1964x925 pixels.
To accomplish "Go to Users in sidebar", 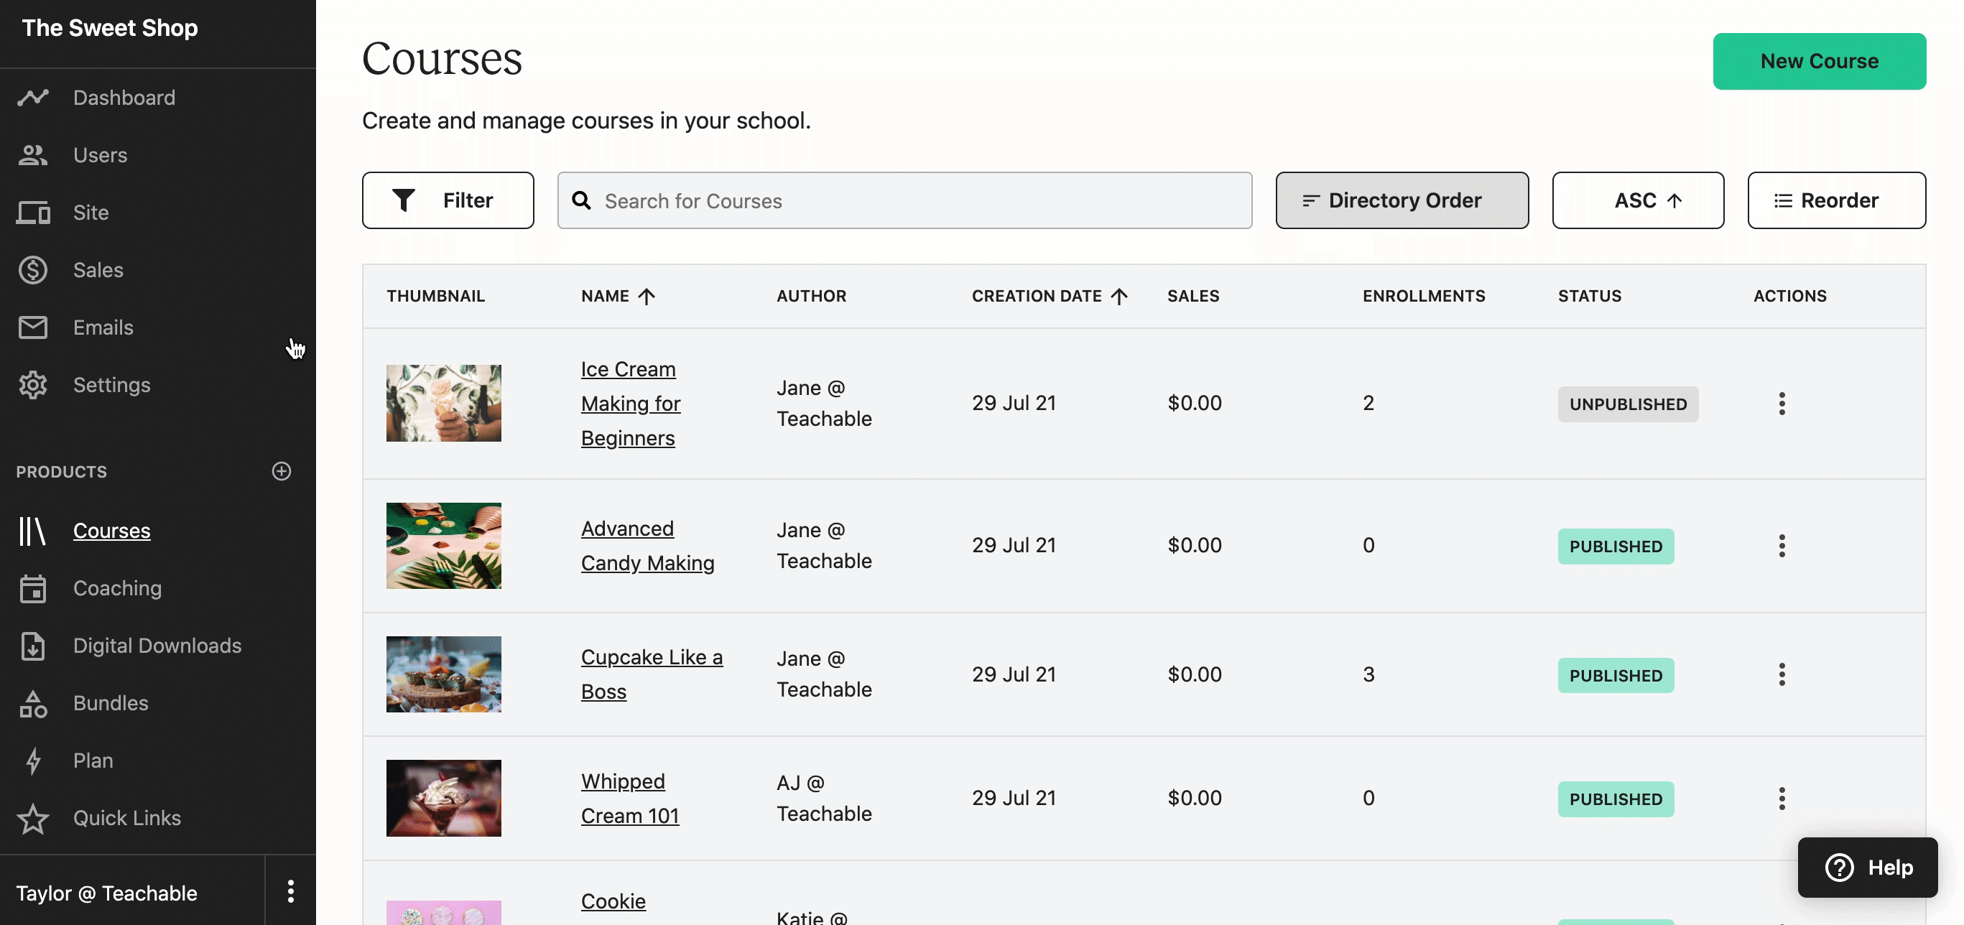I will point(100,154).
